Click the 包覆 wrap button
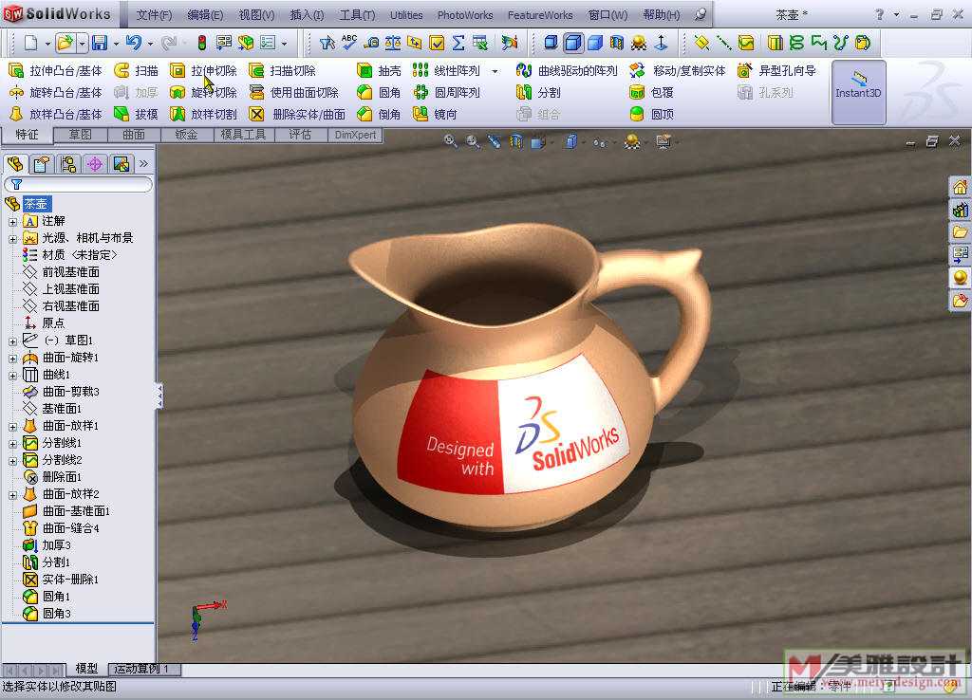This screenshot has width=972, height=700. (x=651, y=93)
